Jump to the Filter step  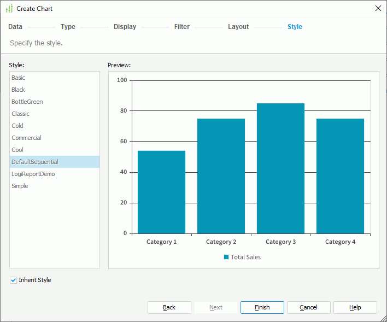(x=181, y=27)
